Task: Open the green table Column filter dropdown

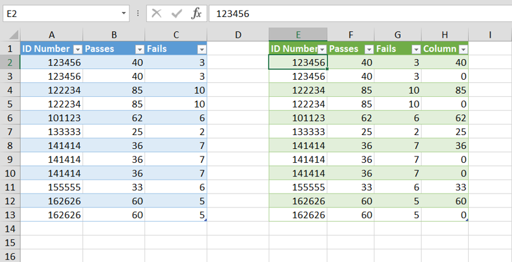Action: (x=464, y=50)
